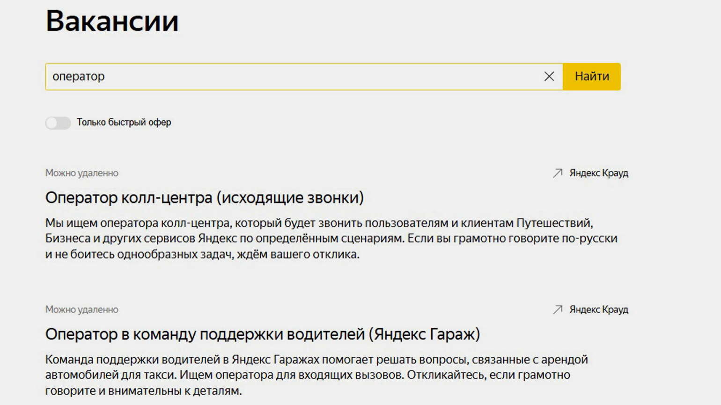Toggle the Только быстрый офер switch
The image size is (721, 405).
point(58,123)
